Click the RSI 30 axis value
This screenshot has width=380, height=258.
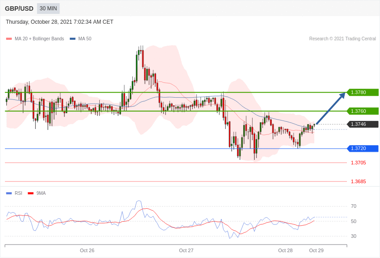point(354,236)
